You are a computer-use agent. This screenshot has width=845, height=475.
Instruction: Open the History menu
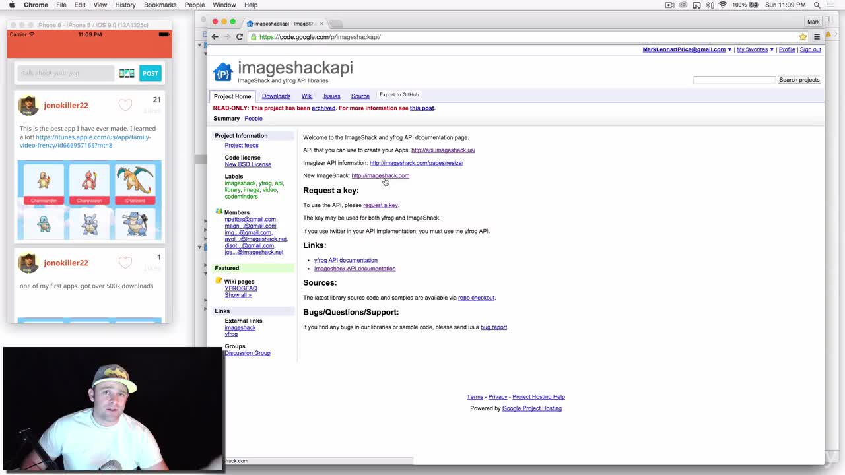(x=125, y=5)
